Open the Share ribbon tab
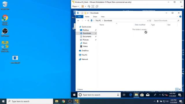Image resolution: width=185 pixels, height=104 pixels. tap(95, 17)
